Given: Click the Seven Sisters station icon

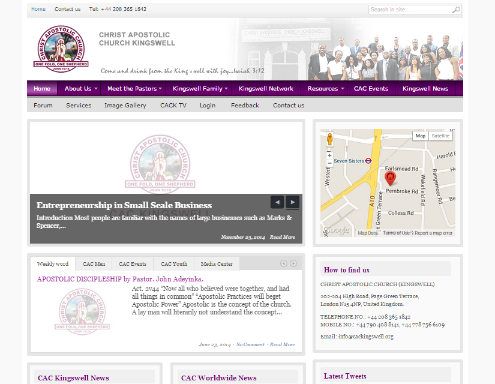Looking at the screenshot, I should click(368, 161).
